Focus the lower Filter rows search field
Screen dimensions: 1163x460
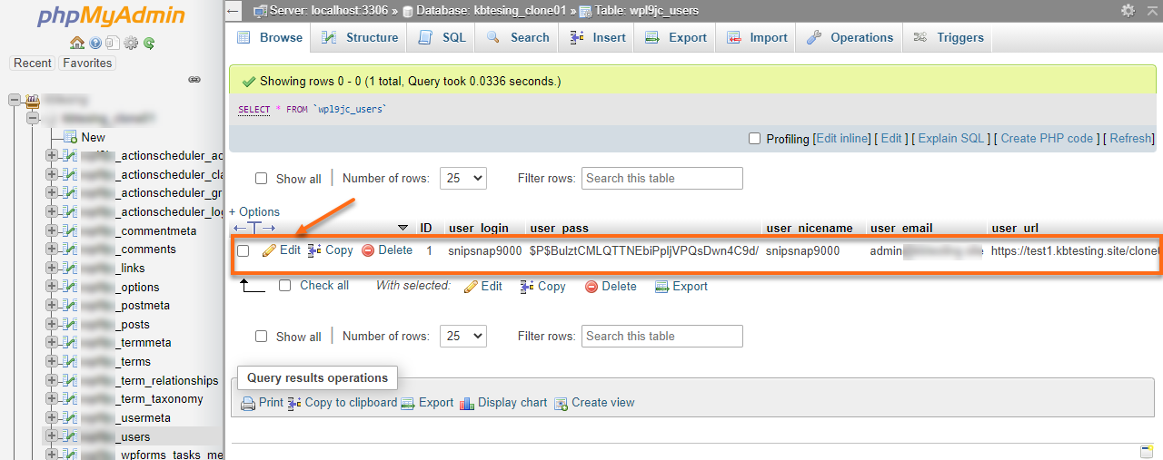662,337
